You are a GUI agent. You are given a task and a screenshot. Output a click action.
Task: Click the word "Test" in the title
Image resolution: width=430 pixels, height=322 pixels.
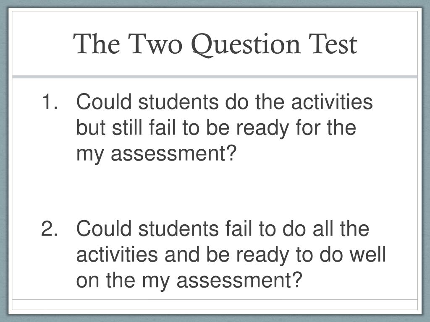[333, 44]
